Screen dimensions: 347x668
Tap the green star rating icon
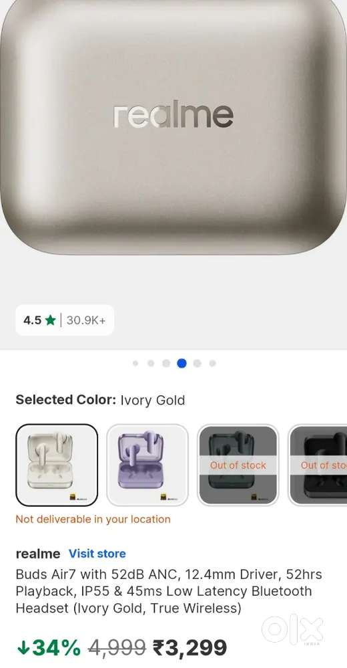[x=50, y=320]
